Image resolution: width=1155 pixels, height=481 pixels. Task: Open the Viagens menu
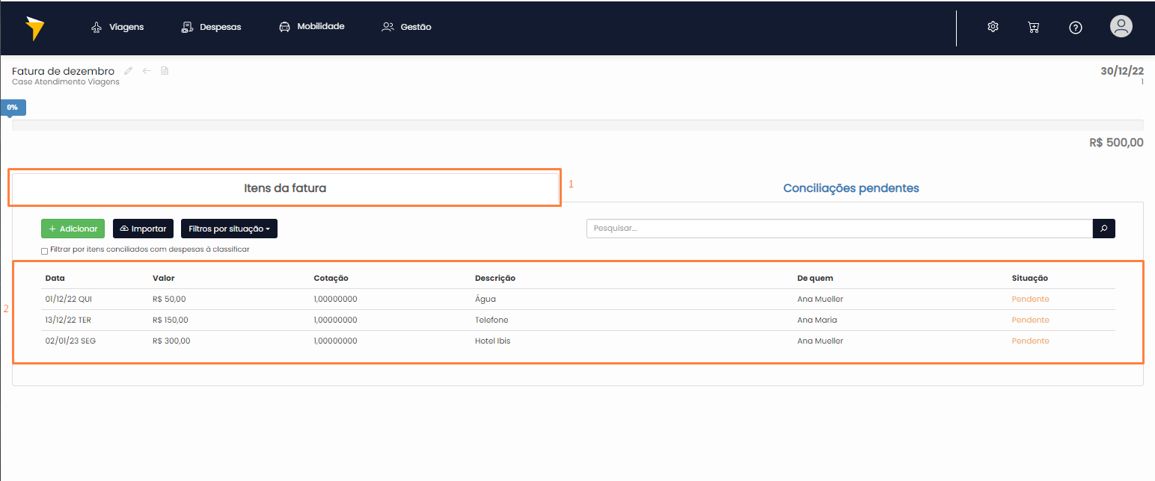[x=117, y=27]
